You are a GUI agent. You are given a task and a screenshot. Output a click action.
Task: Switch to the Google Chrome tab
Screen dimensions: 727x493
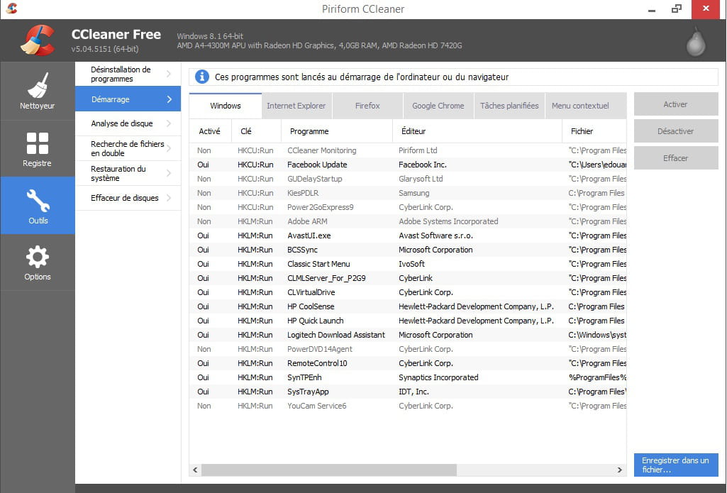point(438,106)
